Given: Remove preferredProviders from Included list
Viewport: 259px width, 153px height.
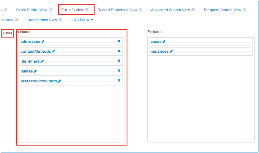Looking at the screenshot, I should (x=119, y=81).
